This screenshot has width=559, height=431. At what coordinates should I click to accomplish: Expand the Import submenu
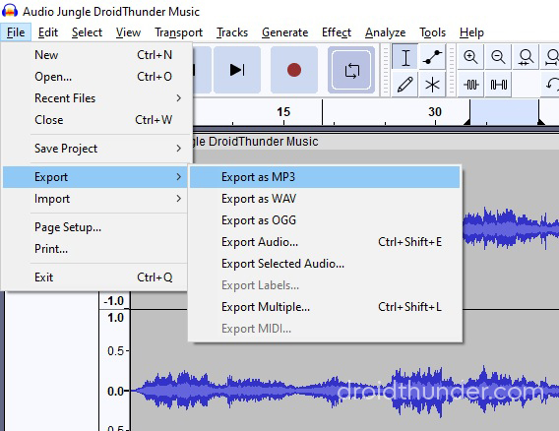pyautogui.click(x=95, y=199)
